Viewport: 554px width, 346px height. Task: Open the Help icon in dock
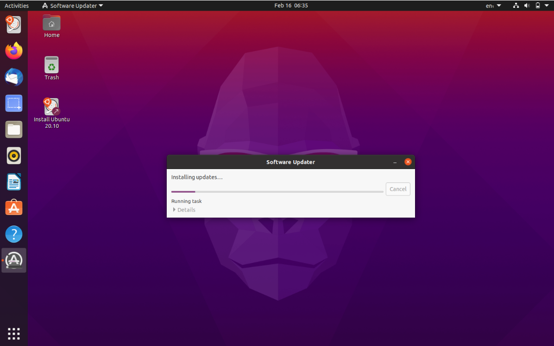point(14,234)
